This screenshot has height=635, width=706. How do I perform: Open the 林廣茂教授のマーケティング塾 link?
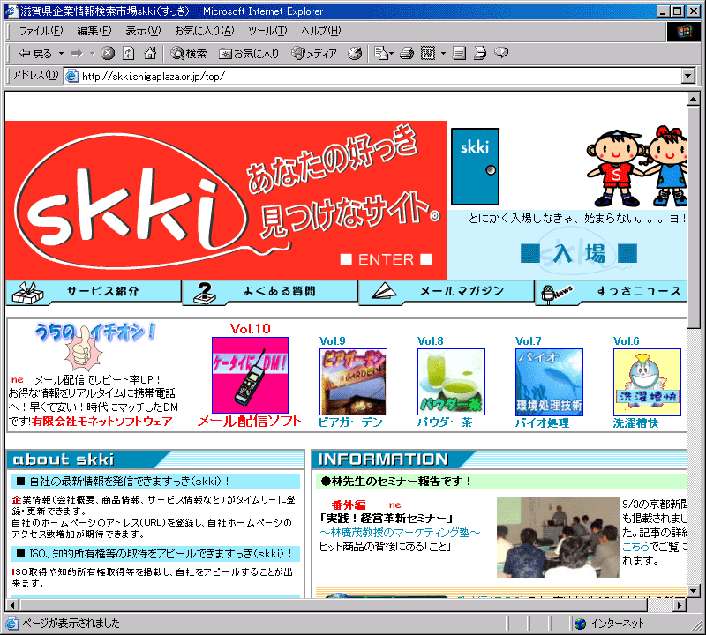pyautogui.click(x=401, y=533)
